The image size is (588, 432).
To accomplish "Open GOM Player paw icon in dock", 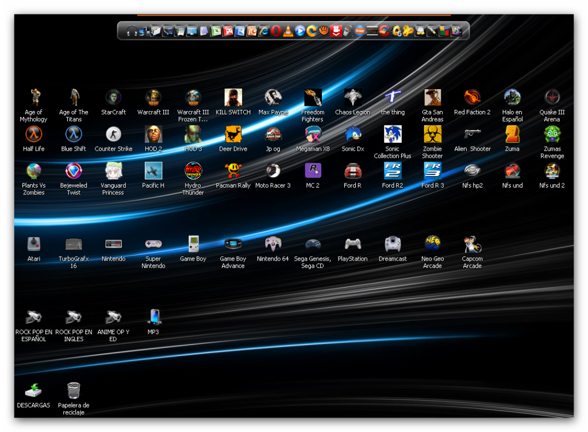I will (x=324, y=31).
